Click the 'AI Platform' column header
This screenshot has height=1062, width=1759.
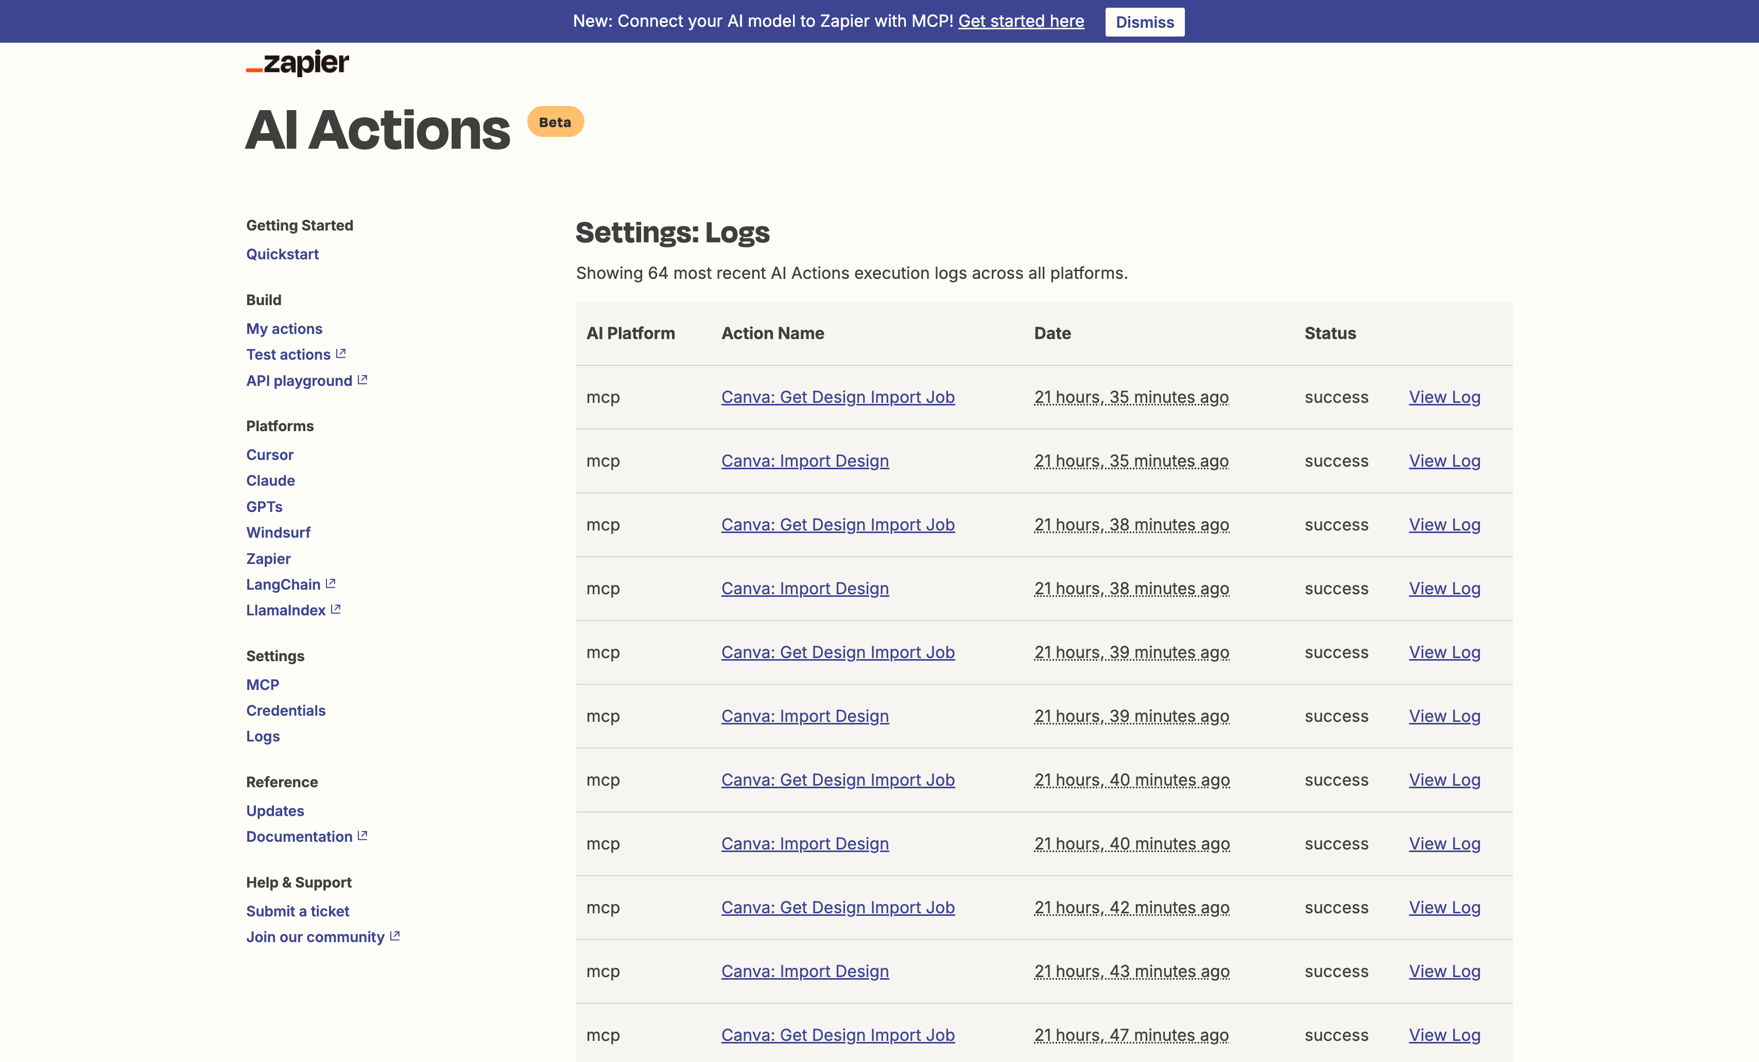[630, 333]
